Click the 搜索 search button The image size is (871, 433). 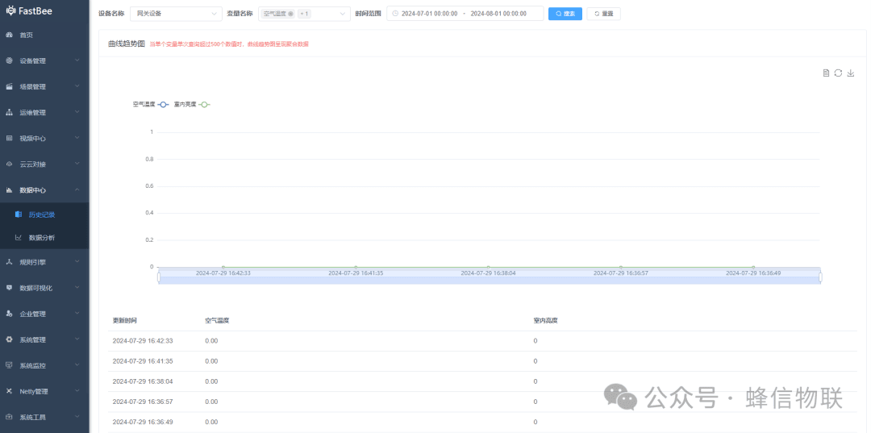[565, 14]
